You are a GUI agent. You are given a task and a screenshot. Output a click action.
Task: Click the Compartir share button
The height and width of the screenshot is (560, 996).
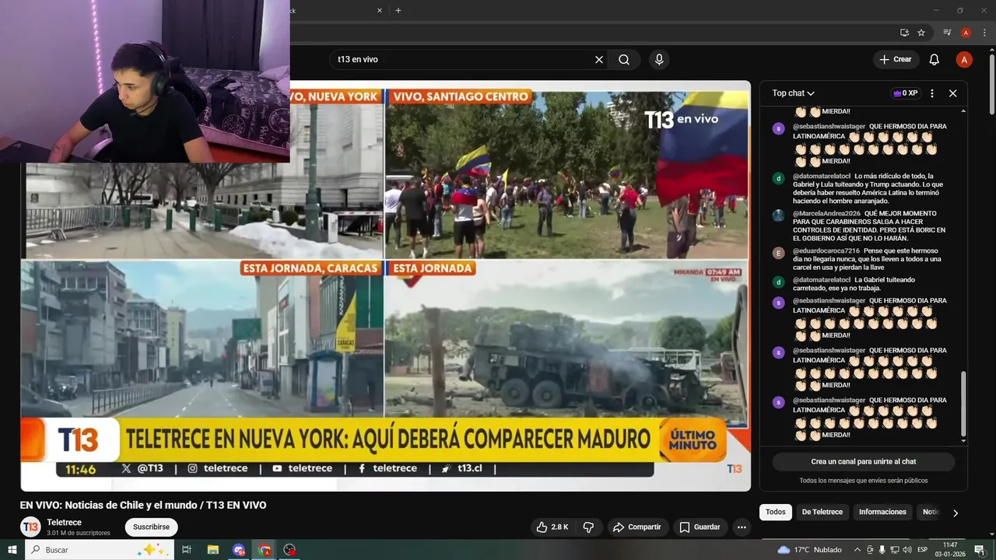(x=637, y=527)
